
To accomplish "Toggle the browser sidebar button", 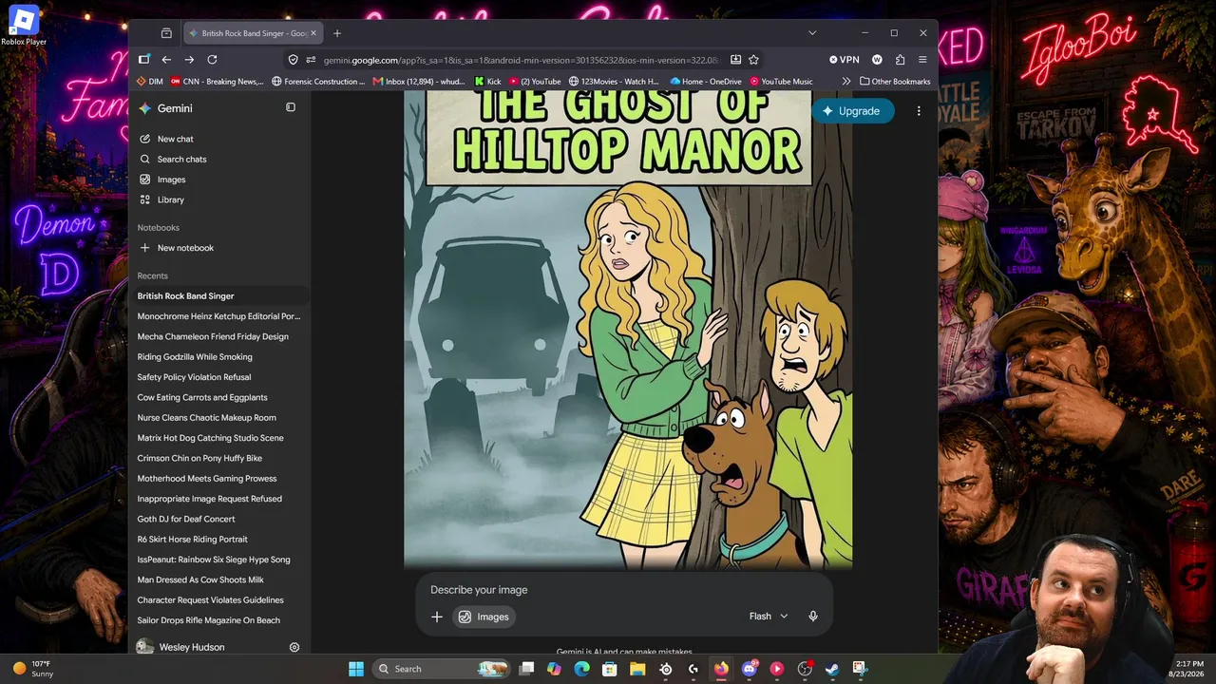I will pos(143,60).
